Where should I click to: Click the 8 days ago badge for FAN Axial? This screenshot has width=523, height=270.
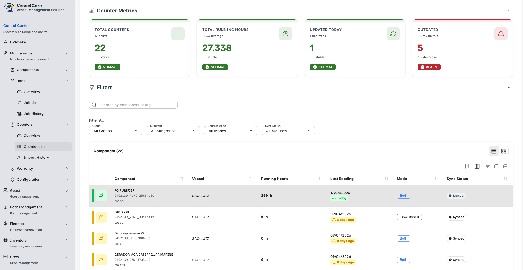click(343, 220)
